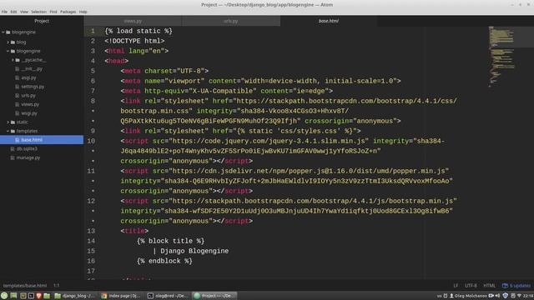Viewport: 534px width, 300px height.
Task: Open the network Wi-Fi tray icon
Action: pos(519,296)
